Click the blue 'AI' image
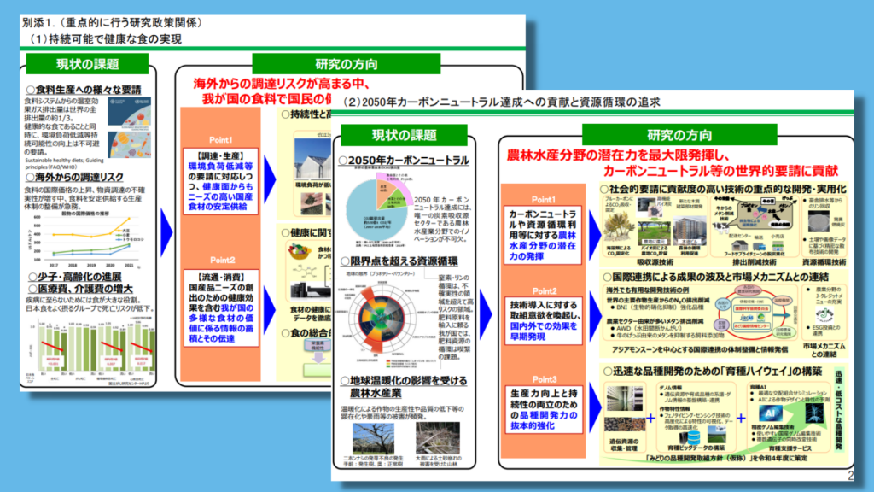The width and height of the screenshot is (874, 492). click(x=771, y=413)
